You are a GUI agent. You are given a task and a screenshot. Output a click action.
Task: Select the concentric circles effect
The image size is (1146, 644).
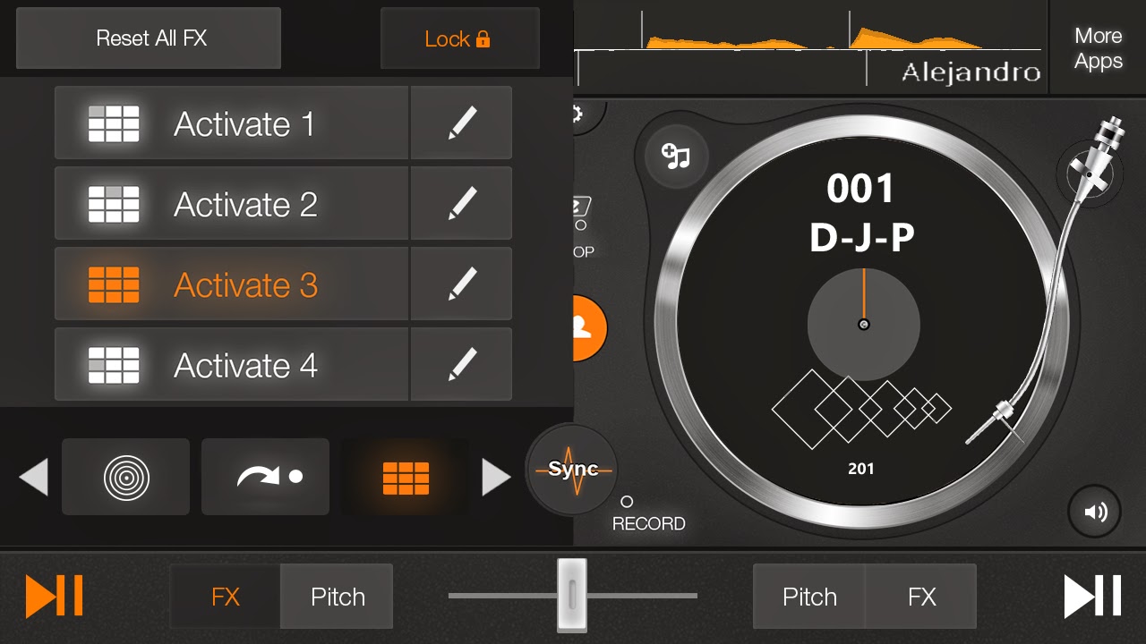pyautogui.click(x=125, y=477)
